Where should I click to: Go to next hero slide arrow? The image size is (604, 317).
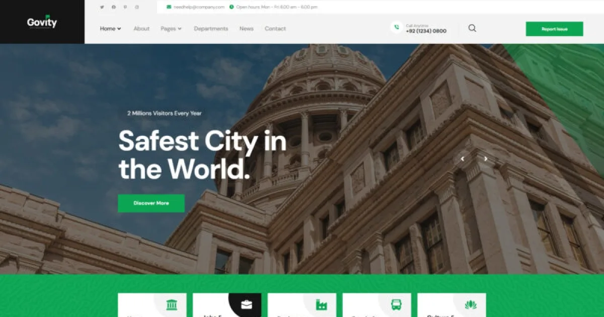(x=486, y=158)
